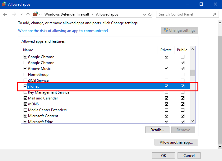This screenshot has height=161, width=222.
Task: Click window scrollbar down arrow
Action: [220, 146]
